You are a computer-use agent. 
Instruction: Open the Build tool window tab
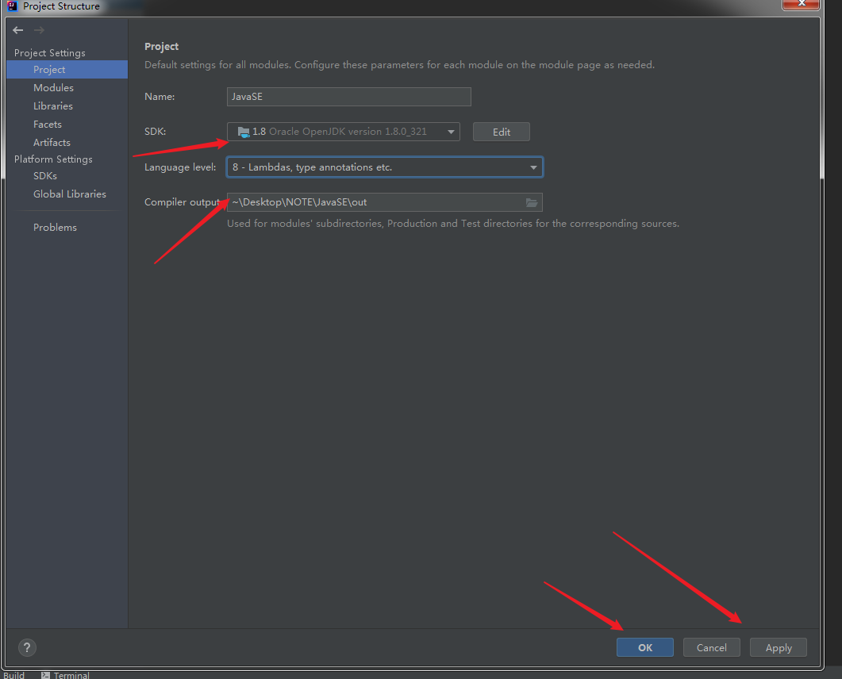13,675
